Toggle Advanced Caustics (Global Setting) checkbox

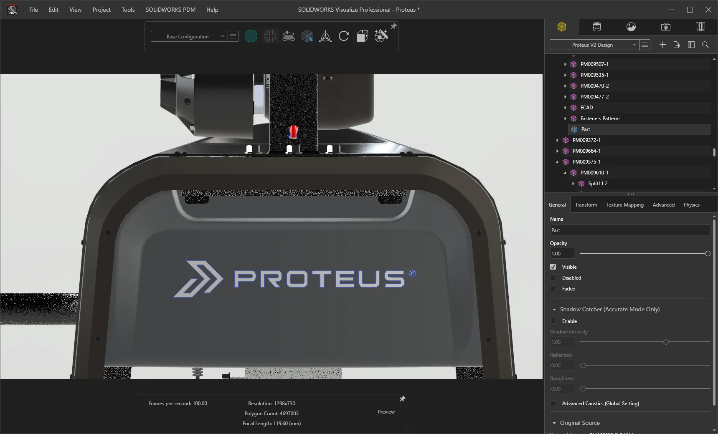pos(553,403)
